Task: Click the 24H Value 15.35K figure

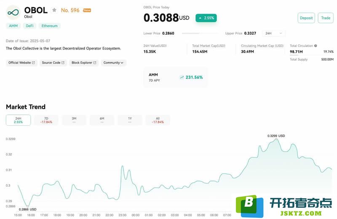Action: [x=150, y=51]
